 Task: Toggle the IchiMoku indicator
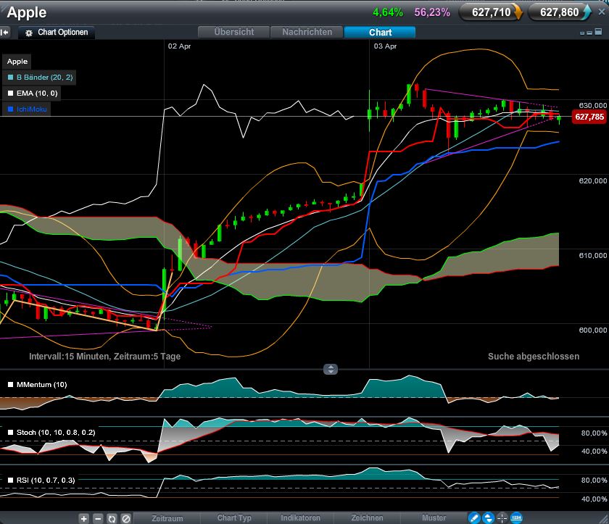(x=27, y=109)
